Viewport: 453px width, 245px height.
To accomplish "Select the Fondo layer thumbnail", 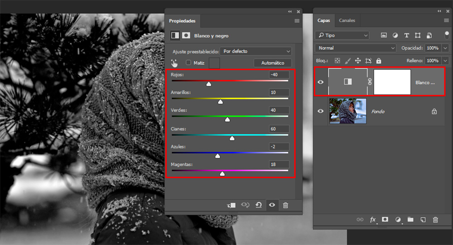I will pos(348,111).
